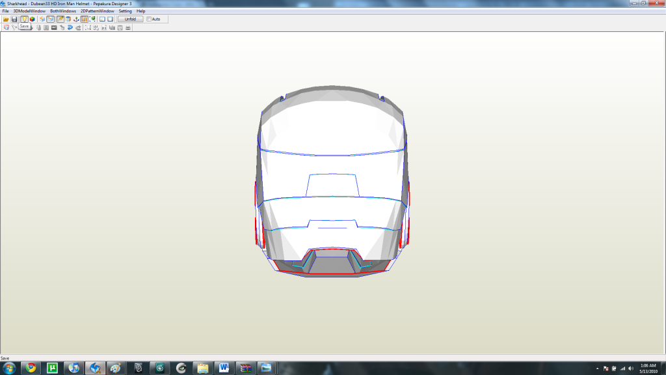The image size is (666, 375).
Task: Open Microsoft Word from the taskbar
Action: pyautogui.click(x=224, y=368)
